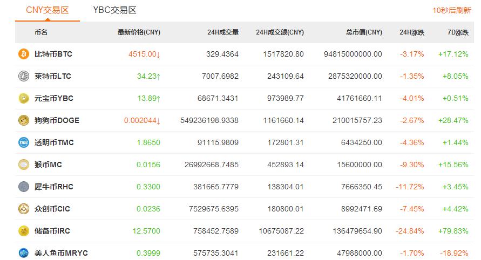Viewport: 481px width, 260px height.
Task: Open the 犀牛币RHC market link
Action: point(53,187)
